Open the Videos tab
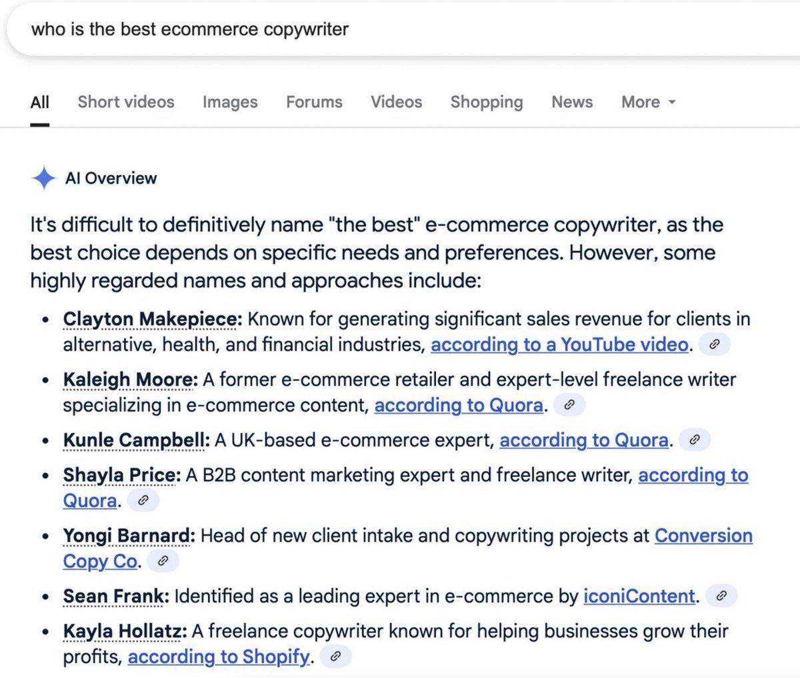The height and width of the screenshot is (678, 800). tap(397, 102)
